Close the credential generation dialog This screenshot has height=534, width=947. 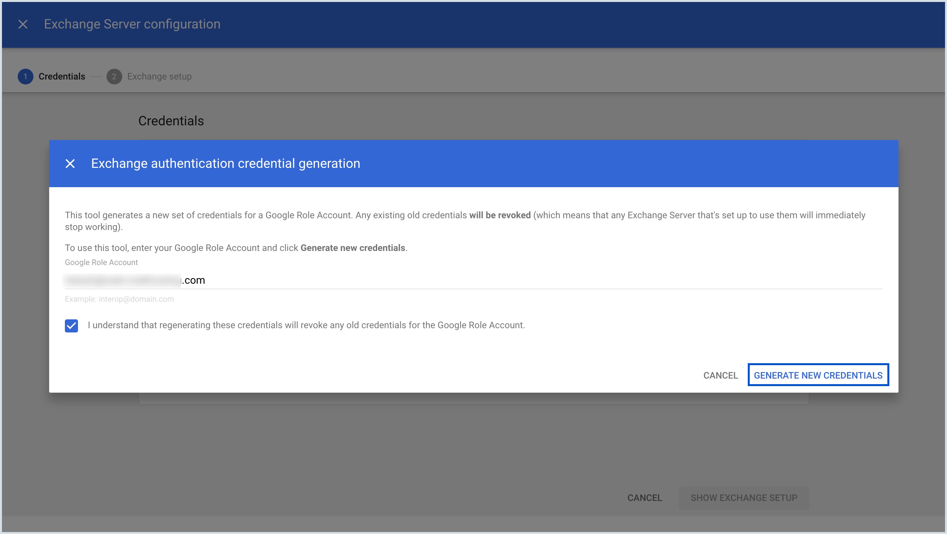point(70,163)
